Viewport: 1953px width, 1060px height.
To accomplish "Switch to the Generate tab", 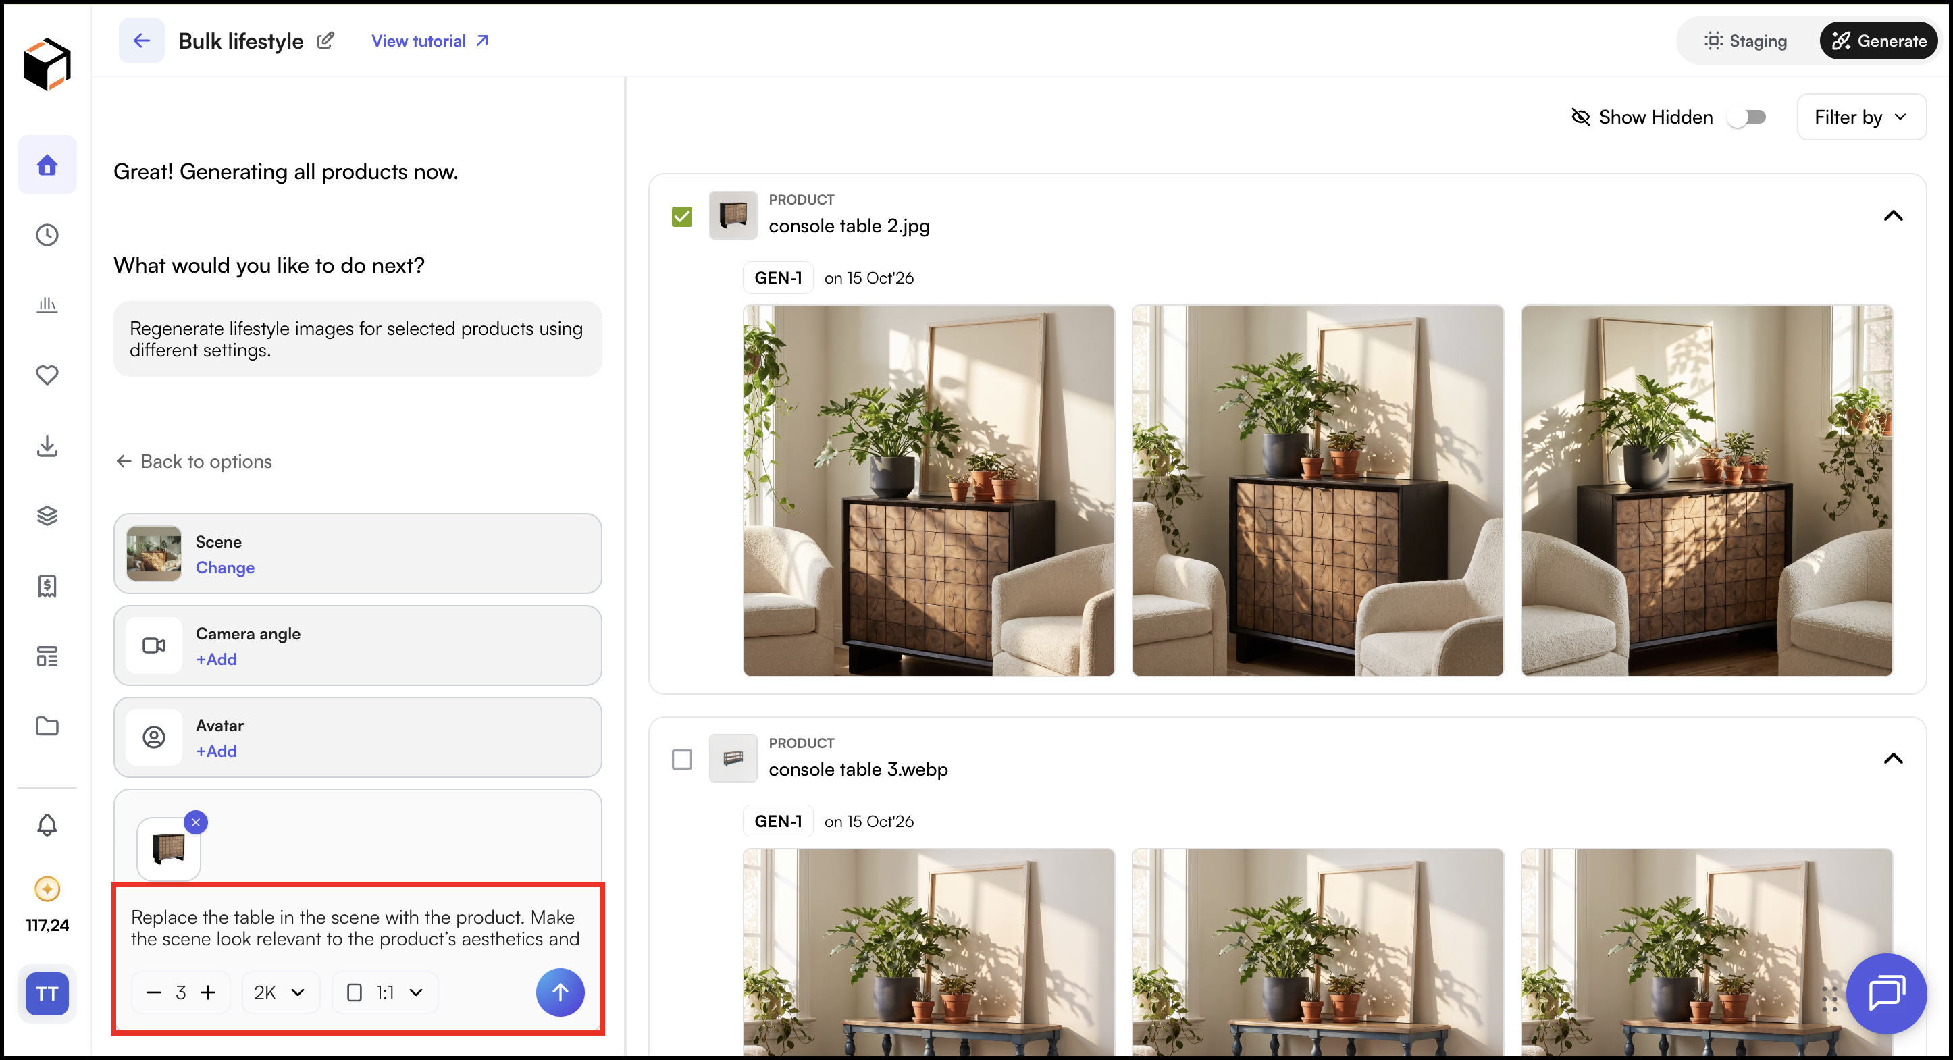I will pos(1879,41).
